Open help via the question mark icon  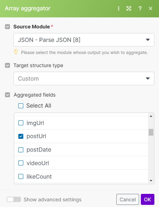140,9
